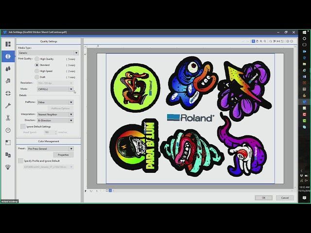311x233 pixels.
Task: Select the Quality settings sidebar icon
Action: pos(8,56)
